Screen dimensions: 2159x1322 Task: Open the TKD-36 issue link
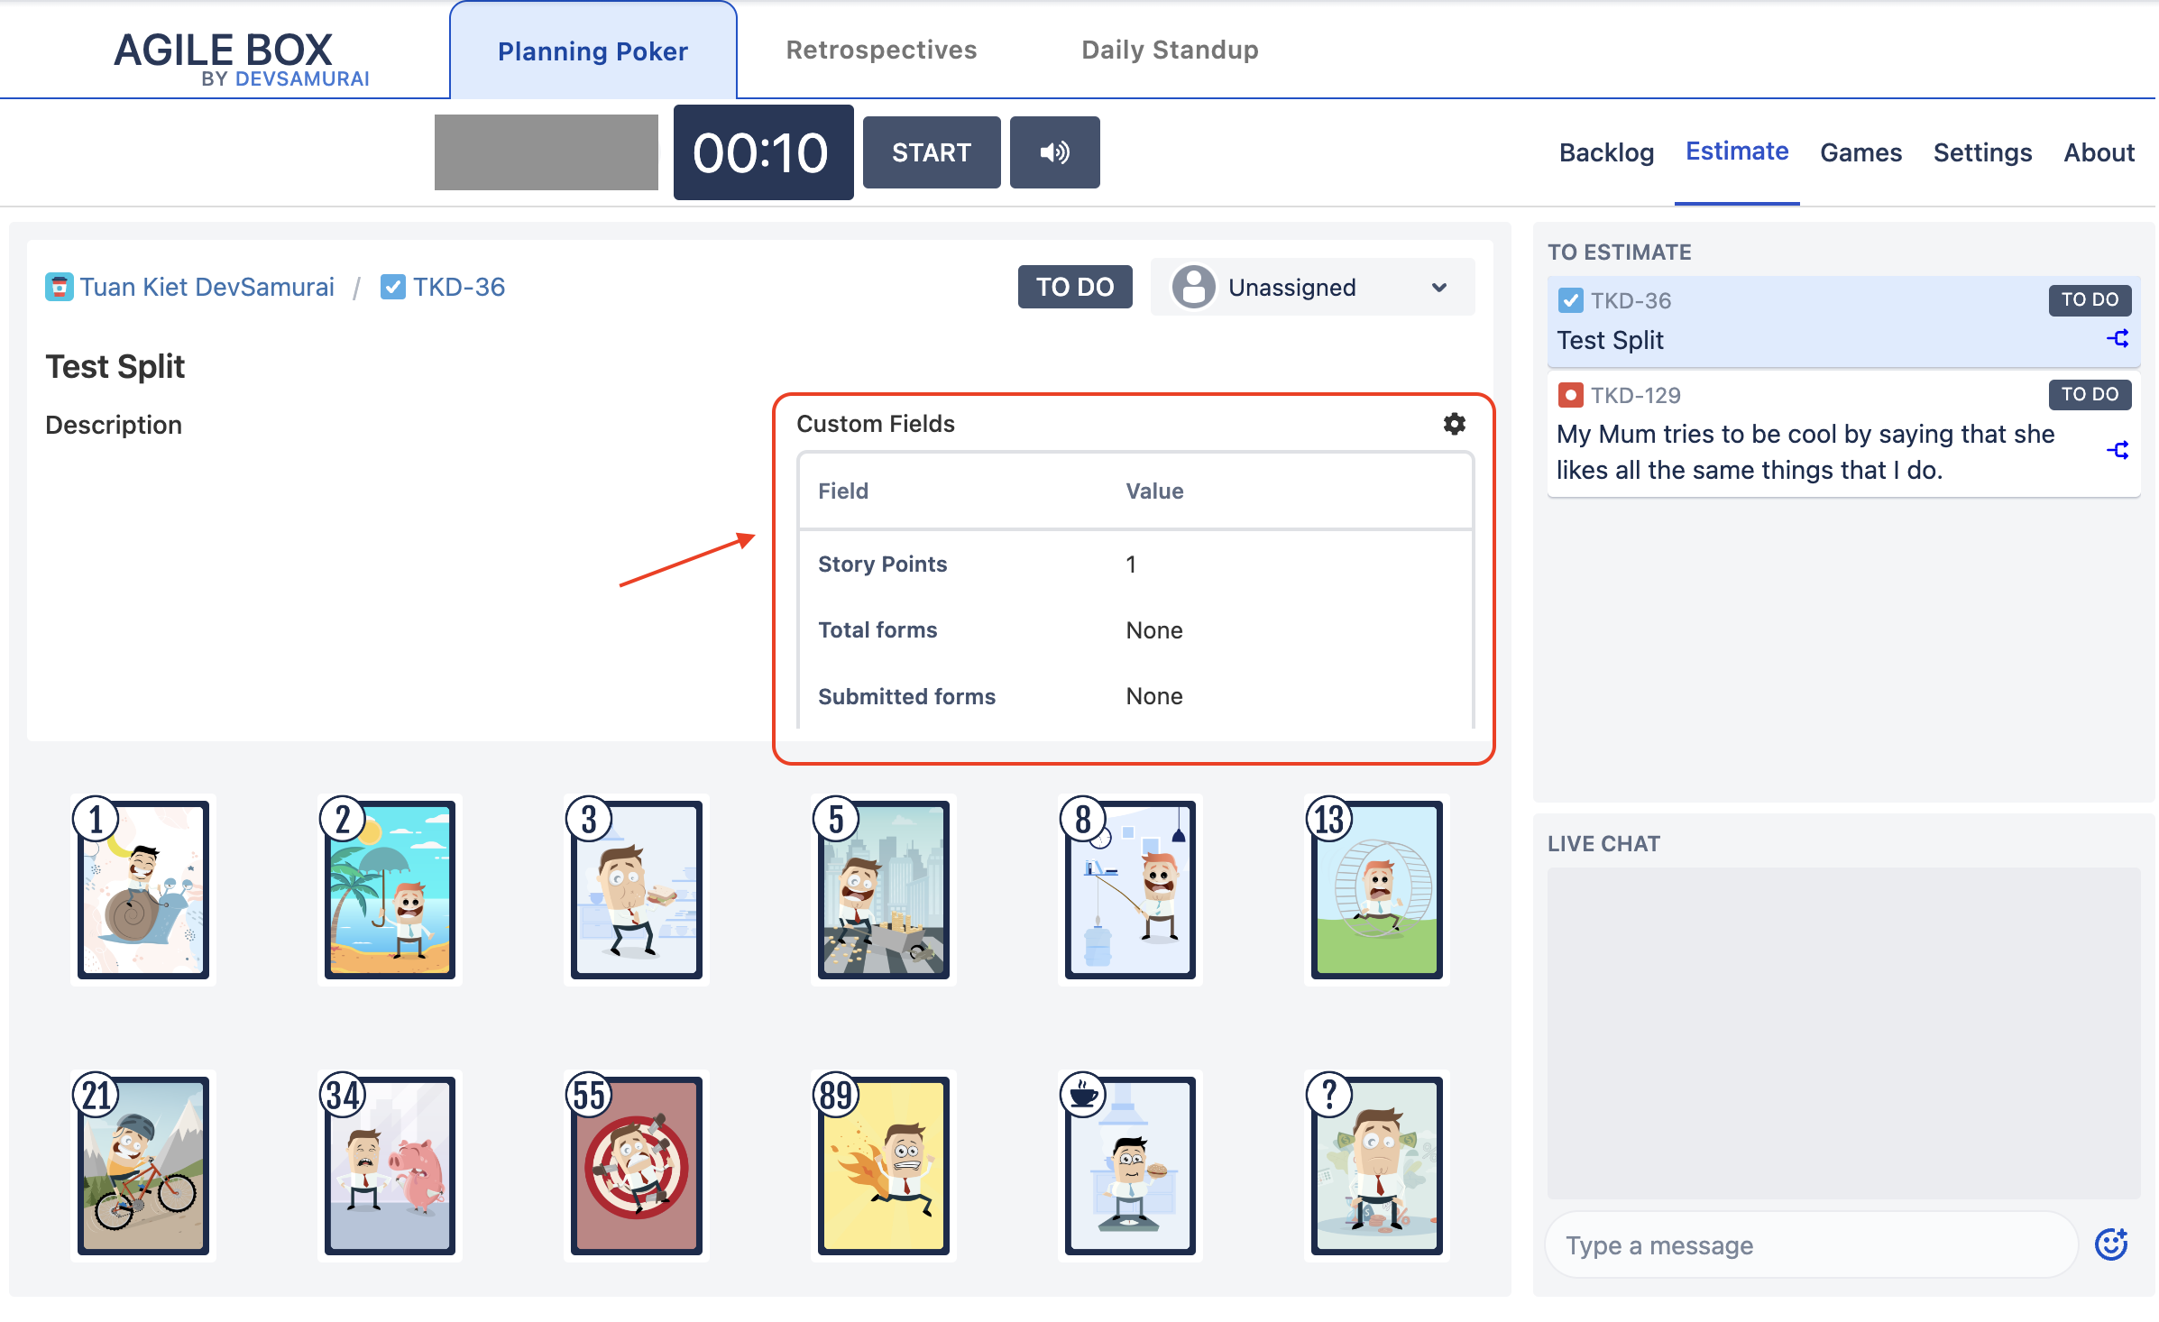(x=458, y=287)
